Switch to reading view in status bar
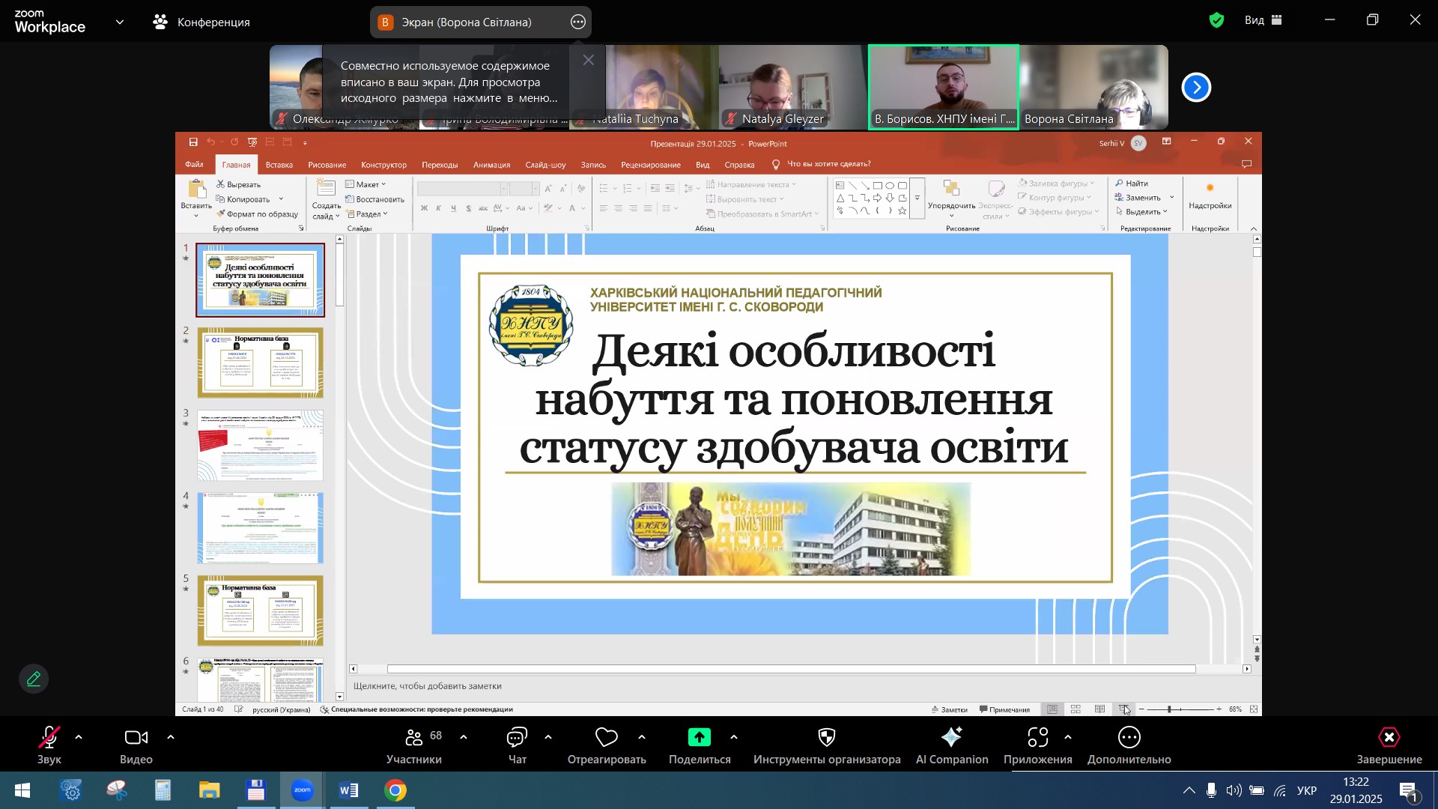Image resolution: width=1438 pixels, height=809 pixels. click(1099, 709)
